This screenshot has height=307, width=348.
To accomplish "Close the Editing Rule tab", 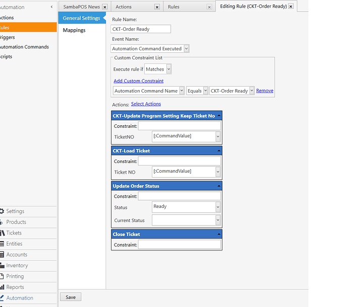I will click(x=291, y=7).
